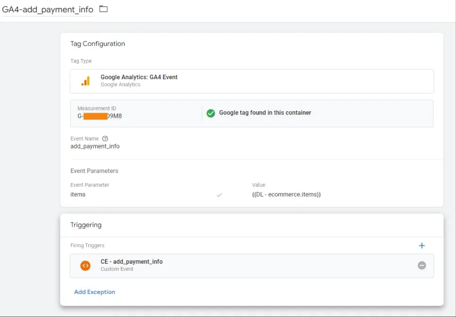Add a firing trigger with plus icon
Screen dimensions: 456x317
click(422, 245)
